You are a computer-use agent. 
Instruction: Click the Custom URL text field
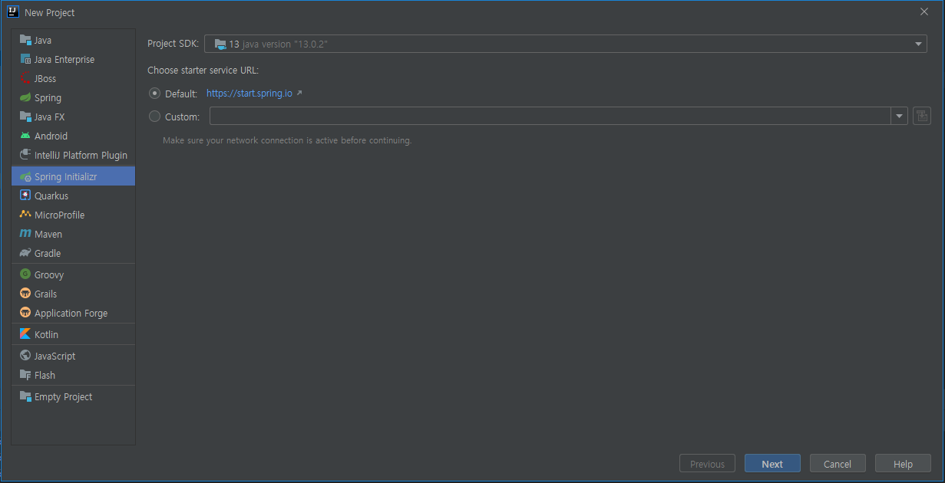pyautogui.click(x=550, y=117)
